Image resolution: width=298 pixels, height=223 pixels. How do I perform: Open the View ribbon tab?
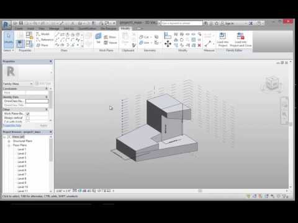tap(42, 28)
